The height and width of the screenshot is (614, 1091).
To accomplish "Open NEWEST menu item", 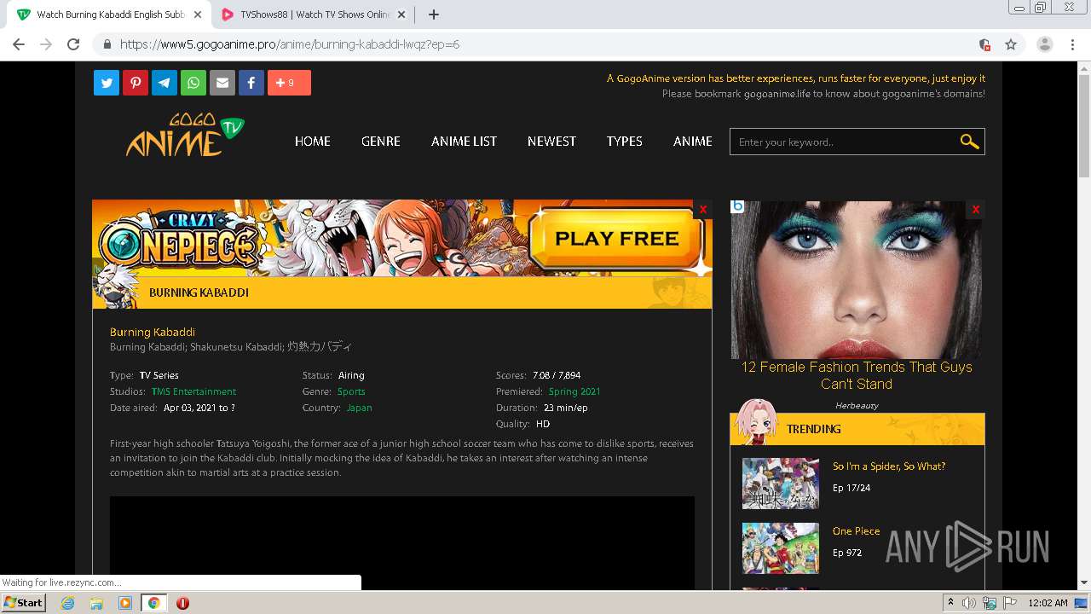I will (x=551, y=142).
